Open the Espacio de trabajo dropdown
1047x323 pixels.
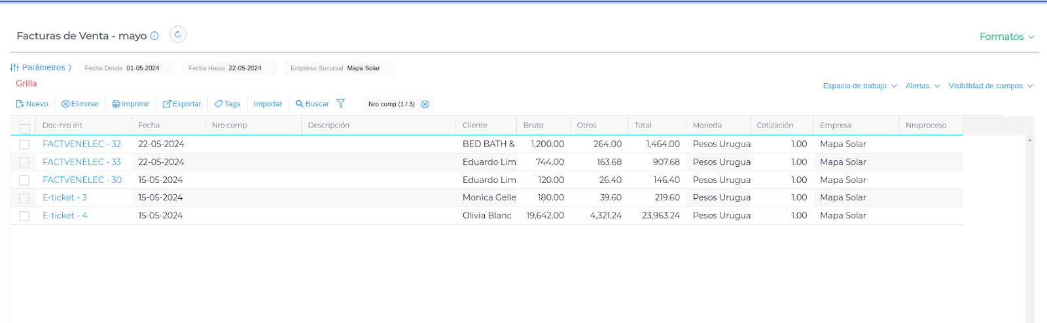tap(859, 86)
